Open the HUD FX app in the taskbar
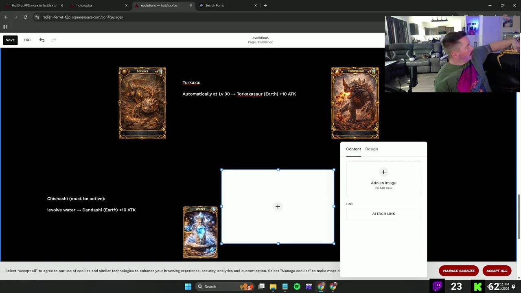This screenshot has width=521, height=293. (309, 286)
